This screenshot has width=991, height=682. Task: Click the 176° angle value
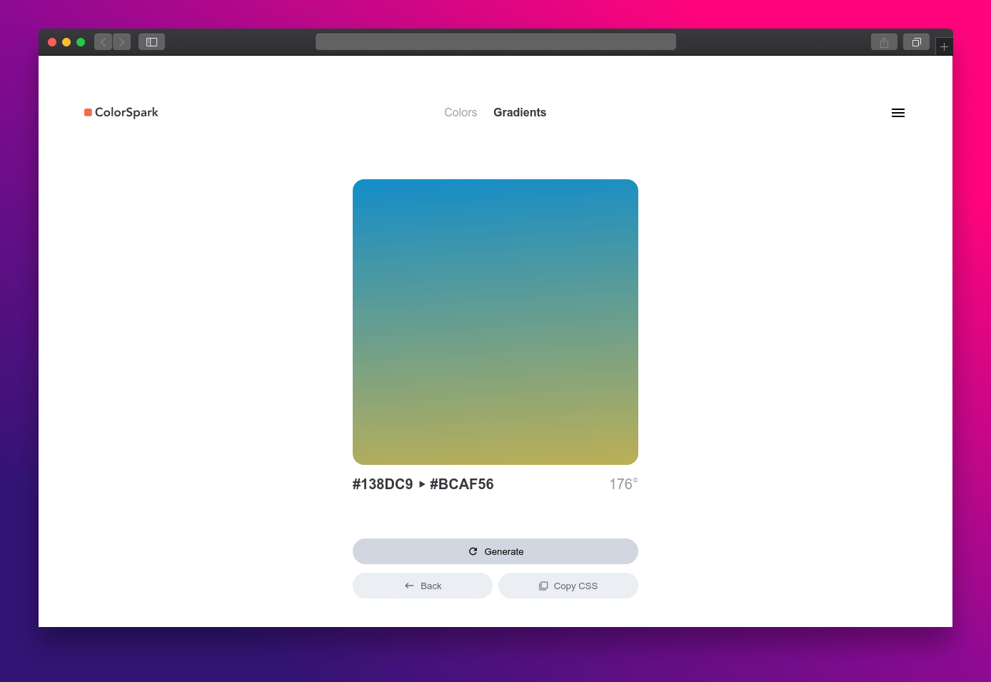click(x=623, y=484)
